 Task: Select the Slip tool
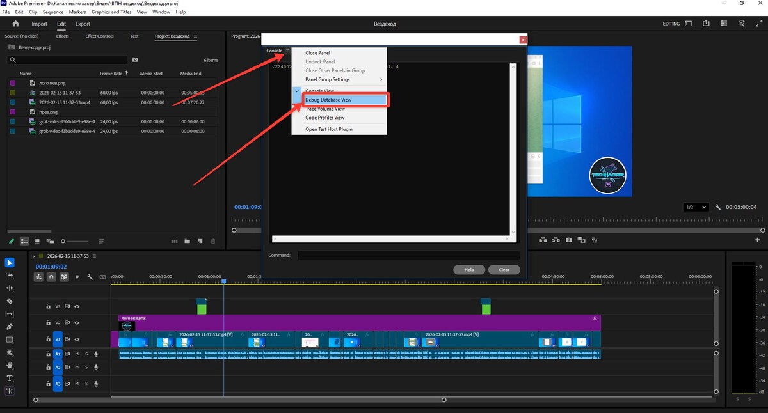(x=10, y=314)
